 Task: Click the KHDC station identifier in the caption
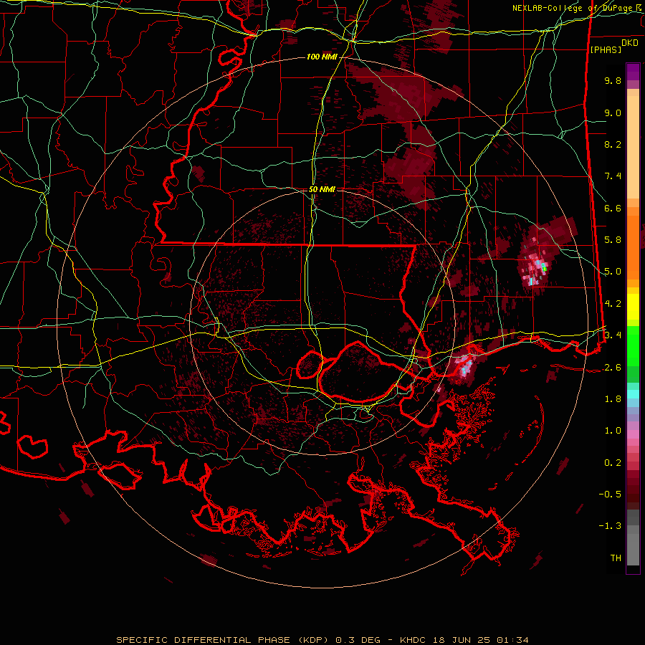tap(414, 640)
